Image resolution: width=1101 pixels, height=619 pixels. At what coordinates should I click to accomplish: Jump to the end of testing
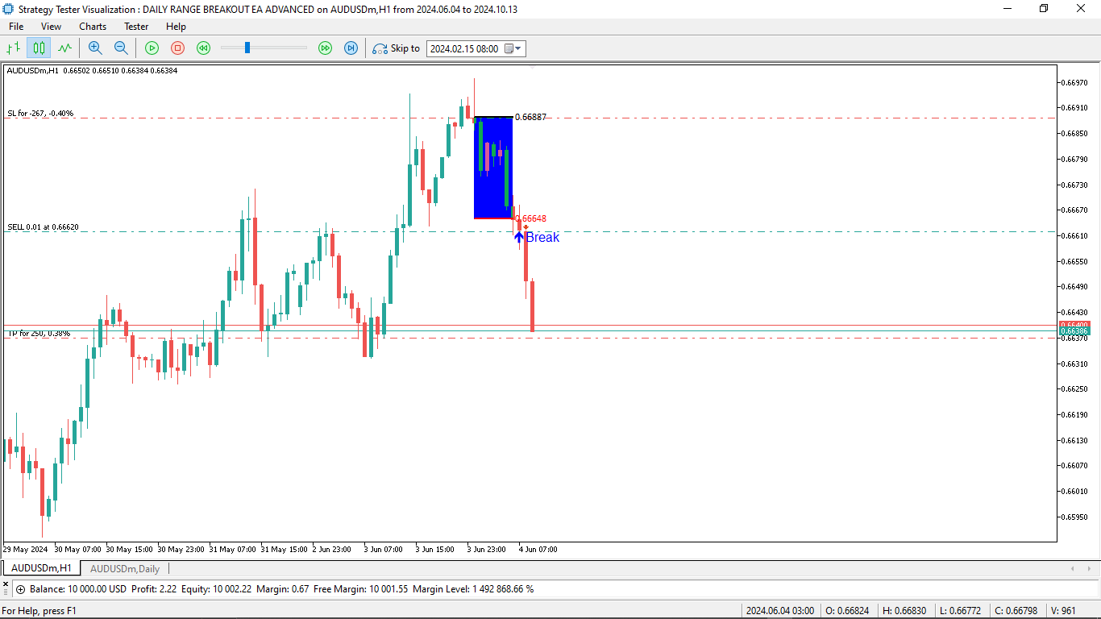pos(351,48)
